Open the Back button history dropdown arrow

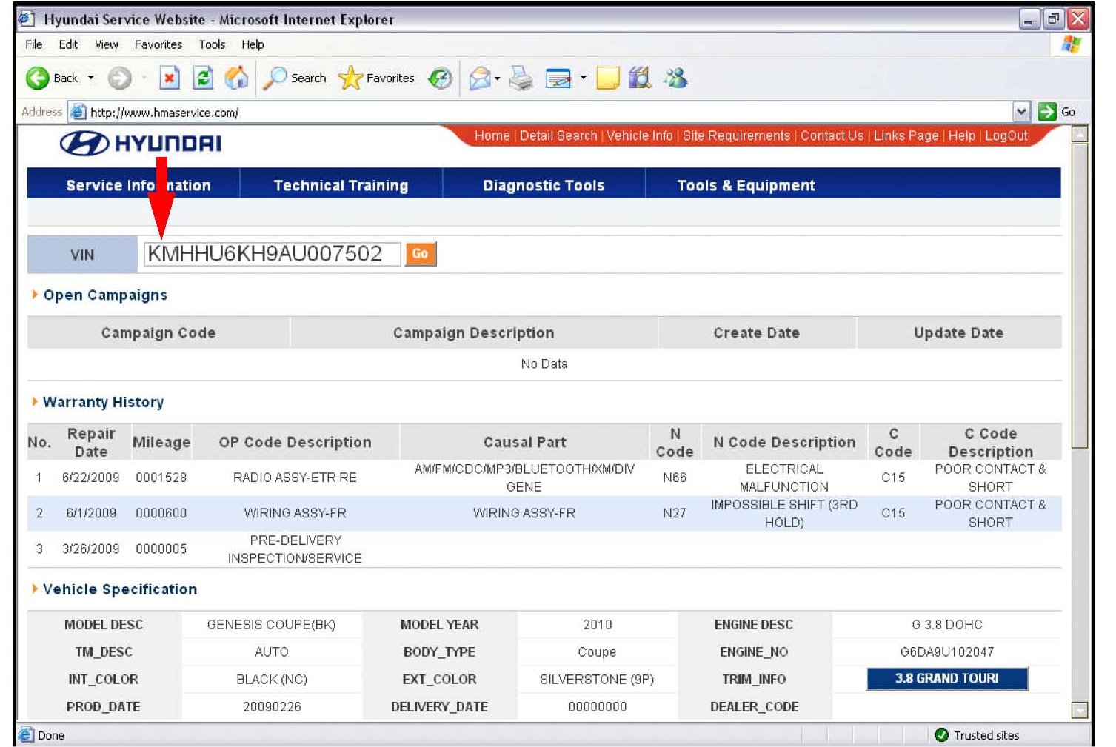click(91, 78)
